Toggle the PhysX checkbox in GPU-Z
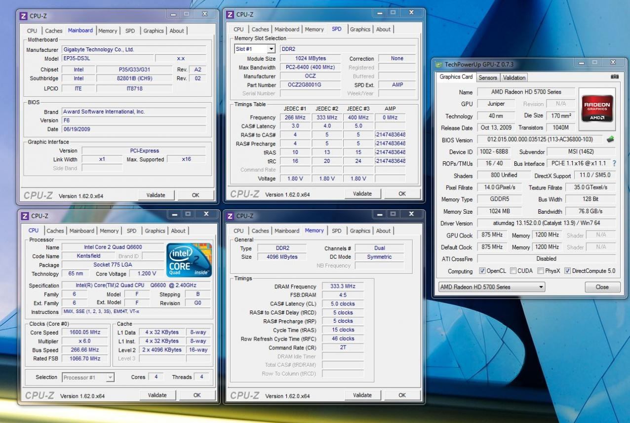Screen dimensions: 630x423 coord(541,271)
